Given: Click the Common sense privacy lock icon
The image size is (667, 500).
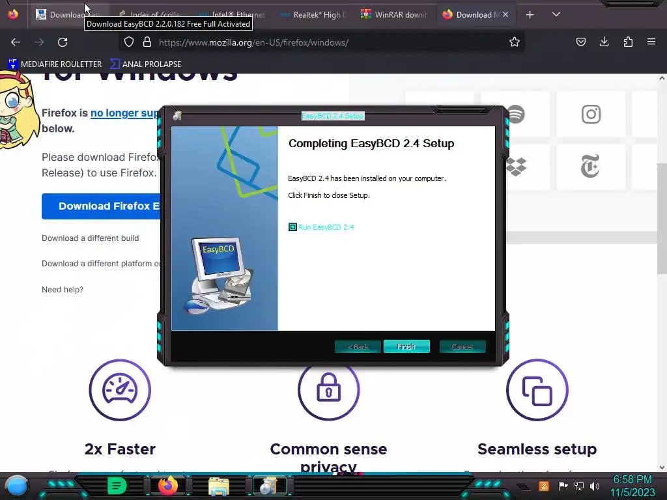Looking at the screenshot, I should coord(328,391).
